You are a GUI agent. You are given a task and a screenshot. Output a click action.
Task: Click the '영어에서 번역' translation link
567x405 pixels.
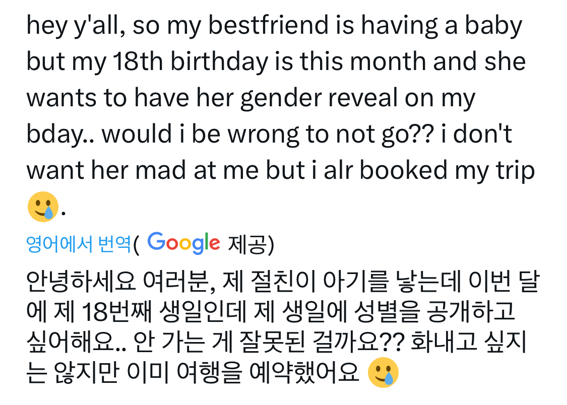click(x=79, y=244)
